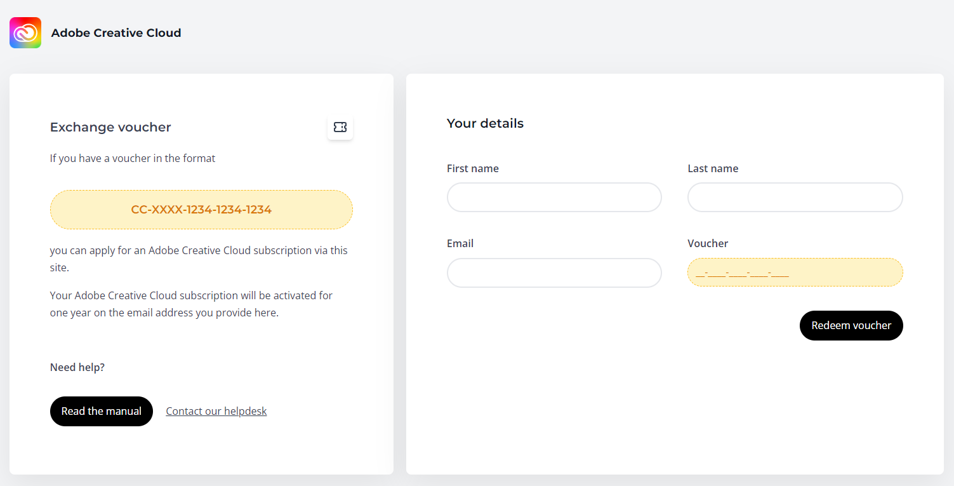The width and height of the screenshot is (954, 486).
Task: Focus the Last name input field
Action: pyautogui.click(x=795, y=197)
